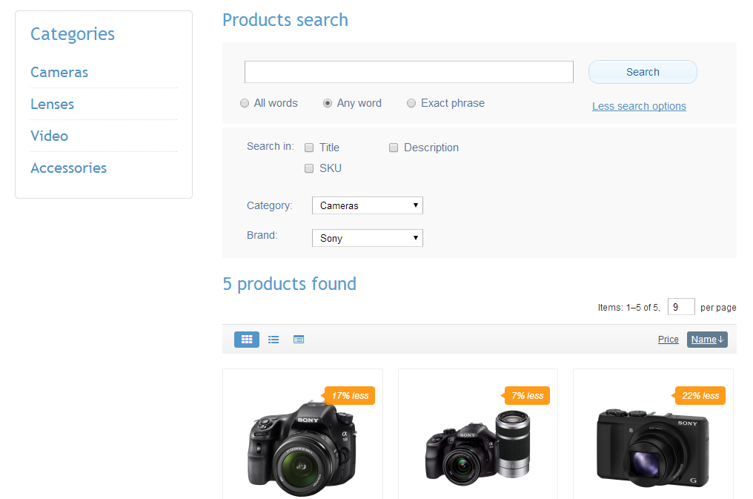Go to the Accessories category
The width and height of the screenshot is (753, 499).
click(68, 168)
